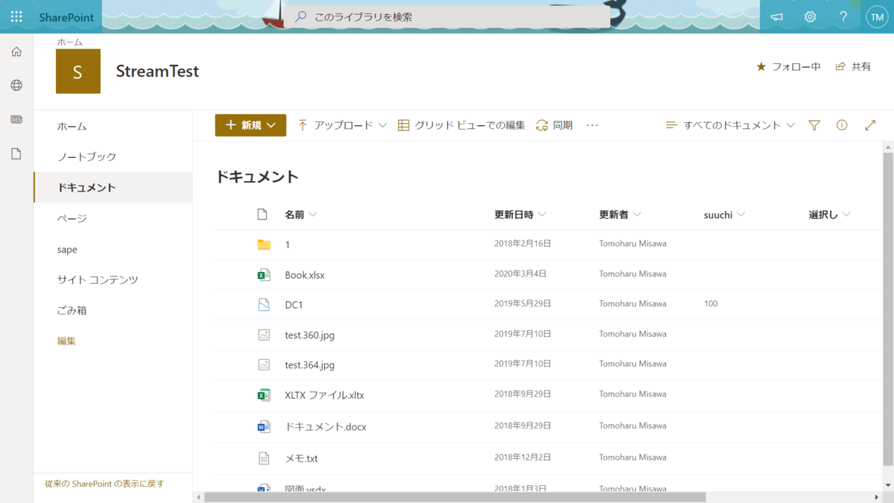This screenshot has width=894, height=503.
Task: Click the suuchi value 100 for DC1
Action: tap(711, 304)
